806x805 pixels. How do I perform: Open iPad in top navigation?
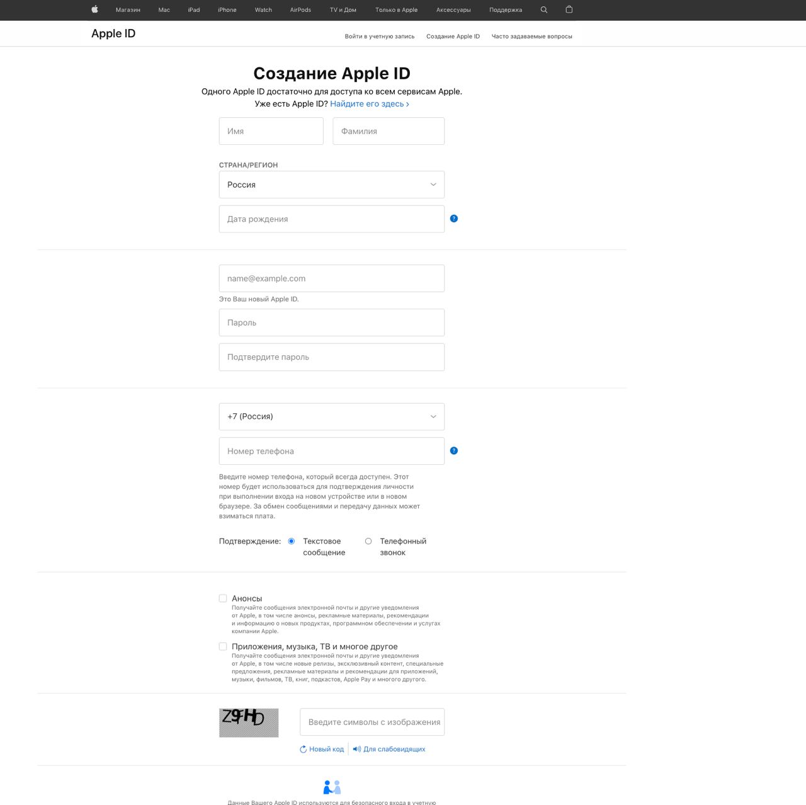[x=194, y=10]
